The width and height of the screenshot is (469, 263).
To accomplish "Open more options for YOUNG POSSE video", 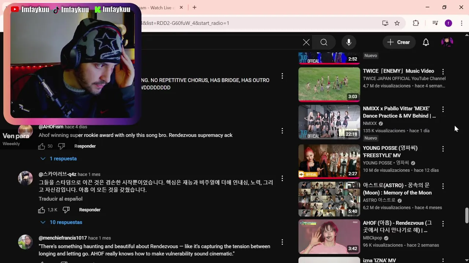I will pos(443,149).
